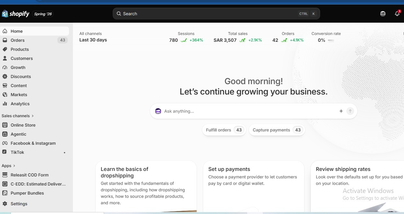Open the Set up payments card
Screen dimensions: 404x214
[x=254, y=186]
